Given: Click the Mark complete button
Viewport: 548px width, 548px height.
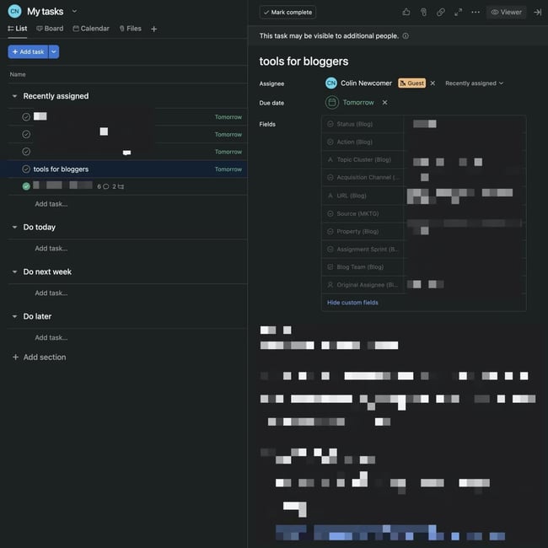Looking at the screenshot, I should point(287,13).
